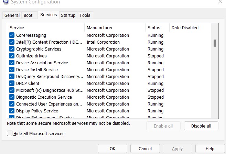Viewport: 226px width, 154px height.
Task: Click the Status column header
Action: 157,27
